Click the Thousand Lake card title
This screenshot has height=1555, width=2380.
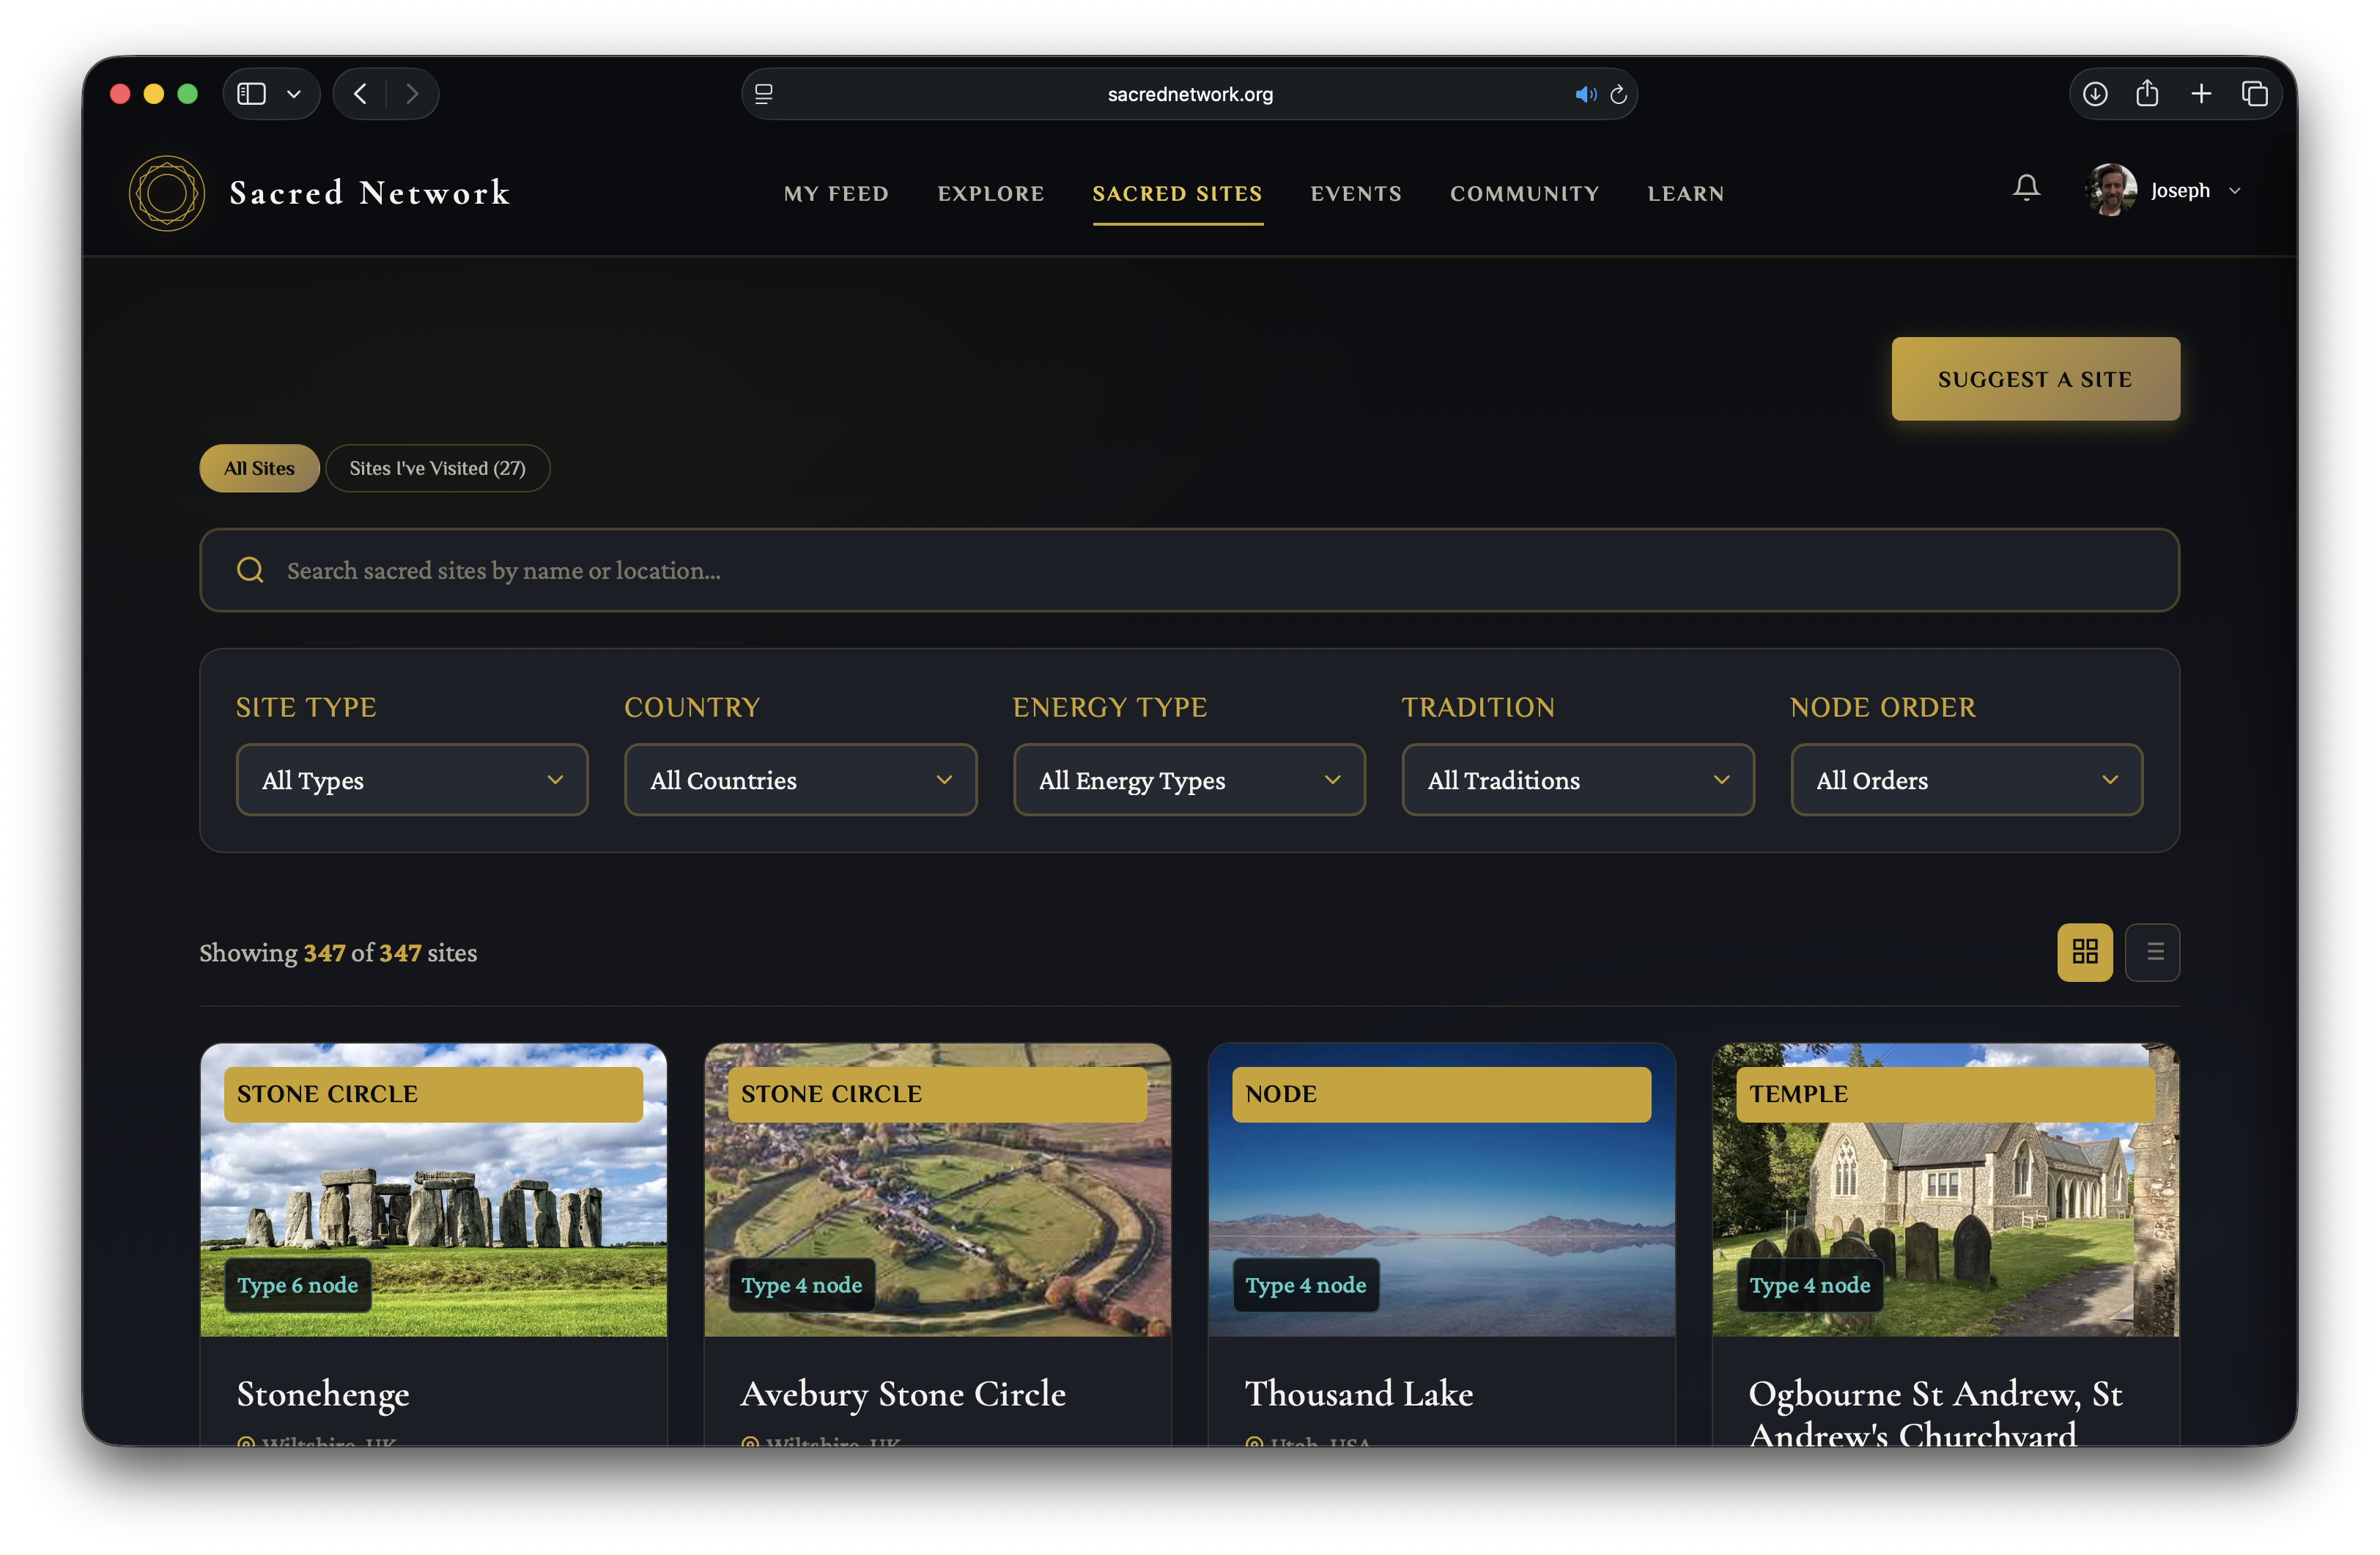click(1358, 1394)
